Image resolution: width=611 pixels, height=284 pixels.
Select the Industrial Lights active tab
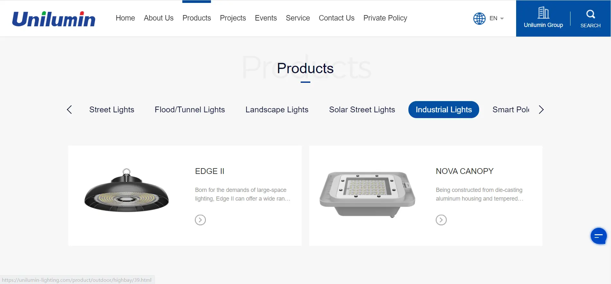[443, 110]
